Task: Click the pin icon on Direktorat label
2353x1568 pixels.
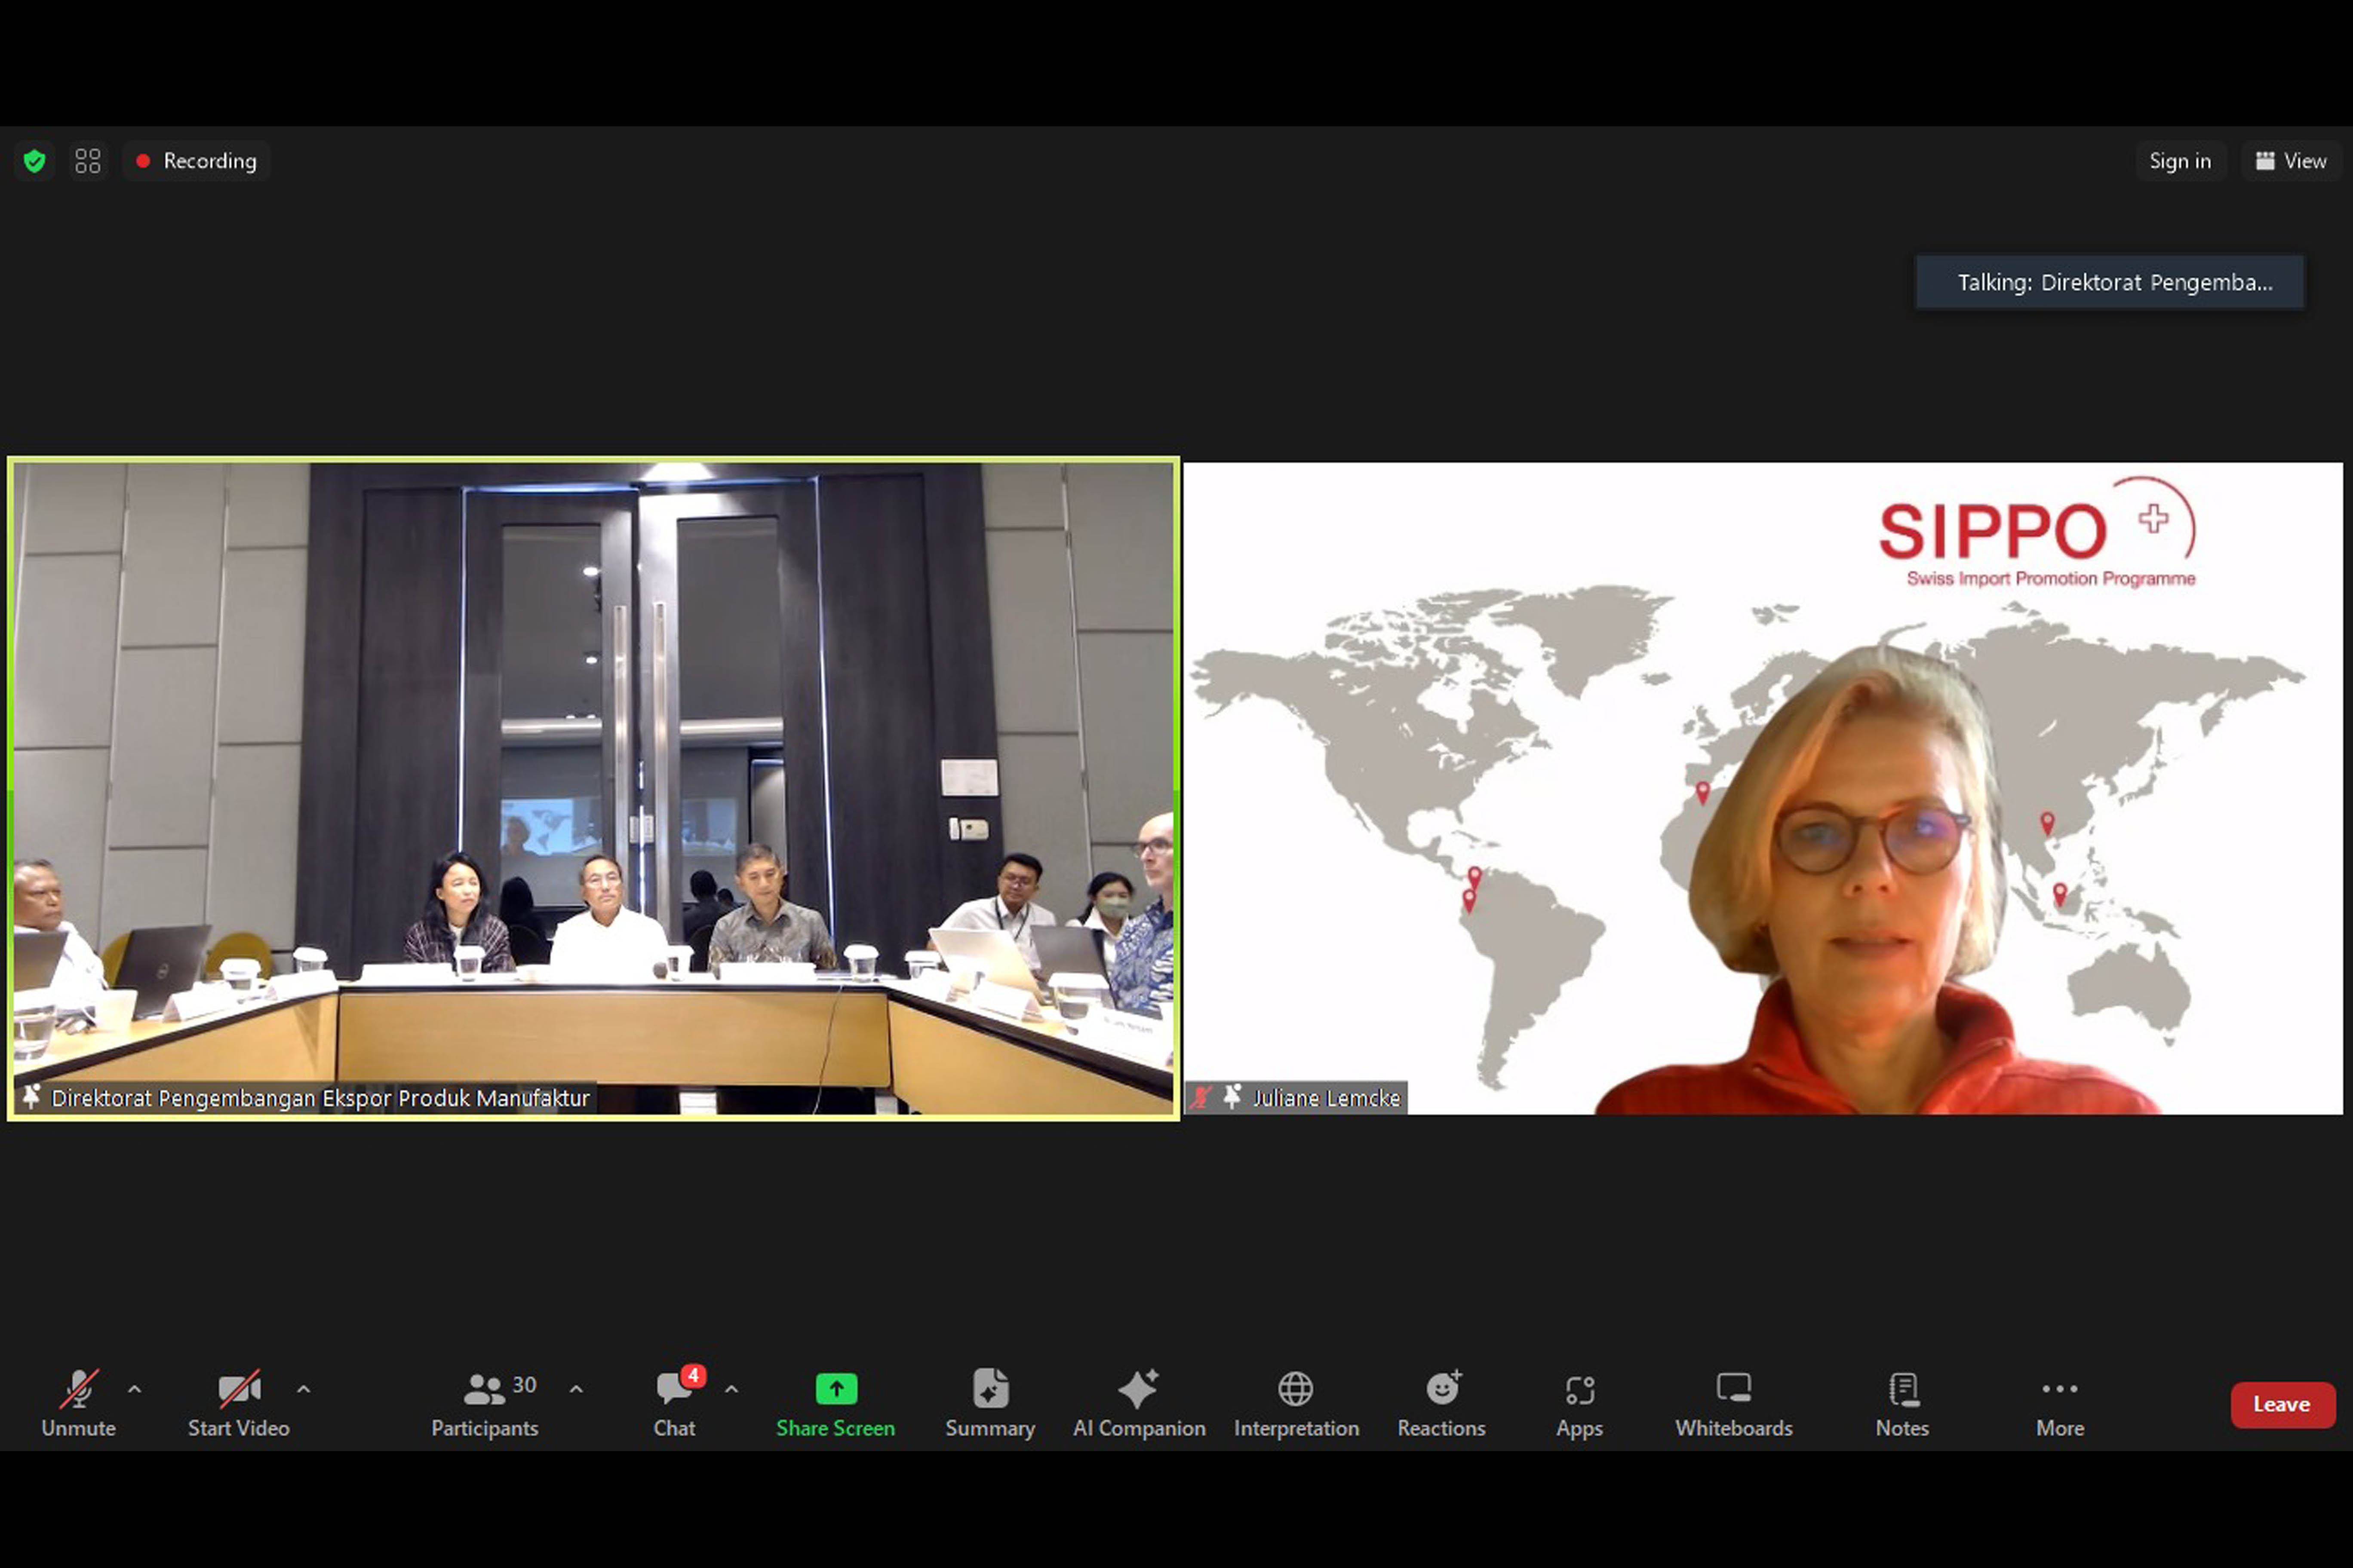Action: 32,1097
